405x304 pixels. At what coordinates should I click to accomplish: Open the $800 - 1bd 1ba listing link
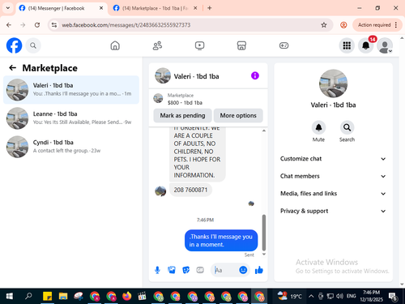click(185, 103)
